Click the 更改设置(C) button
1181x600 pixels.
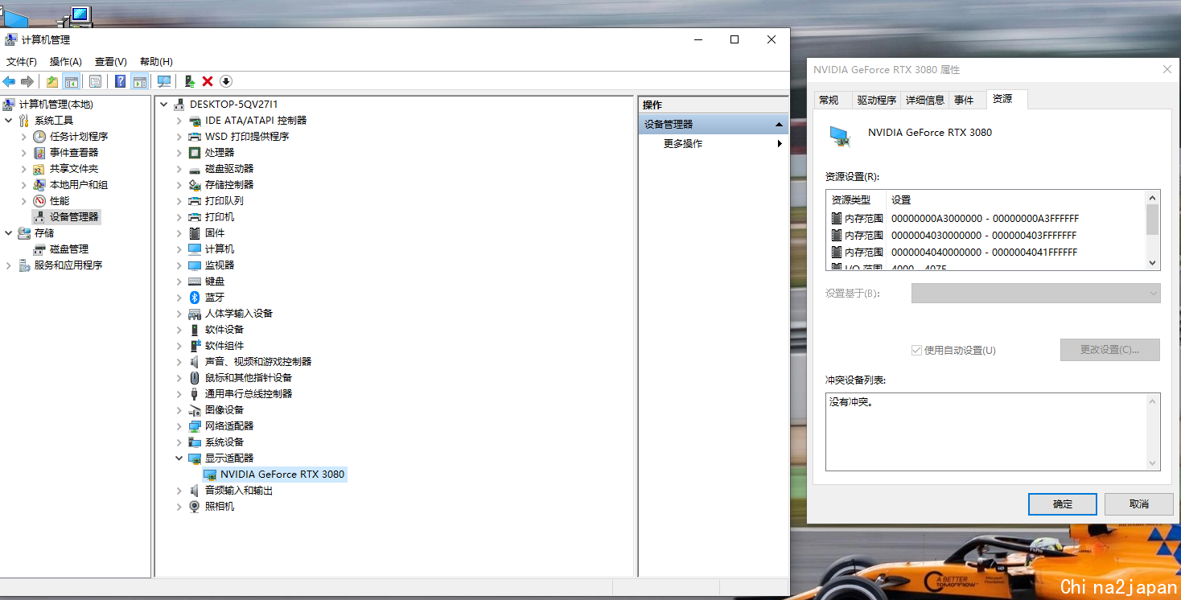[x=1110, y=350]
